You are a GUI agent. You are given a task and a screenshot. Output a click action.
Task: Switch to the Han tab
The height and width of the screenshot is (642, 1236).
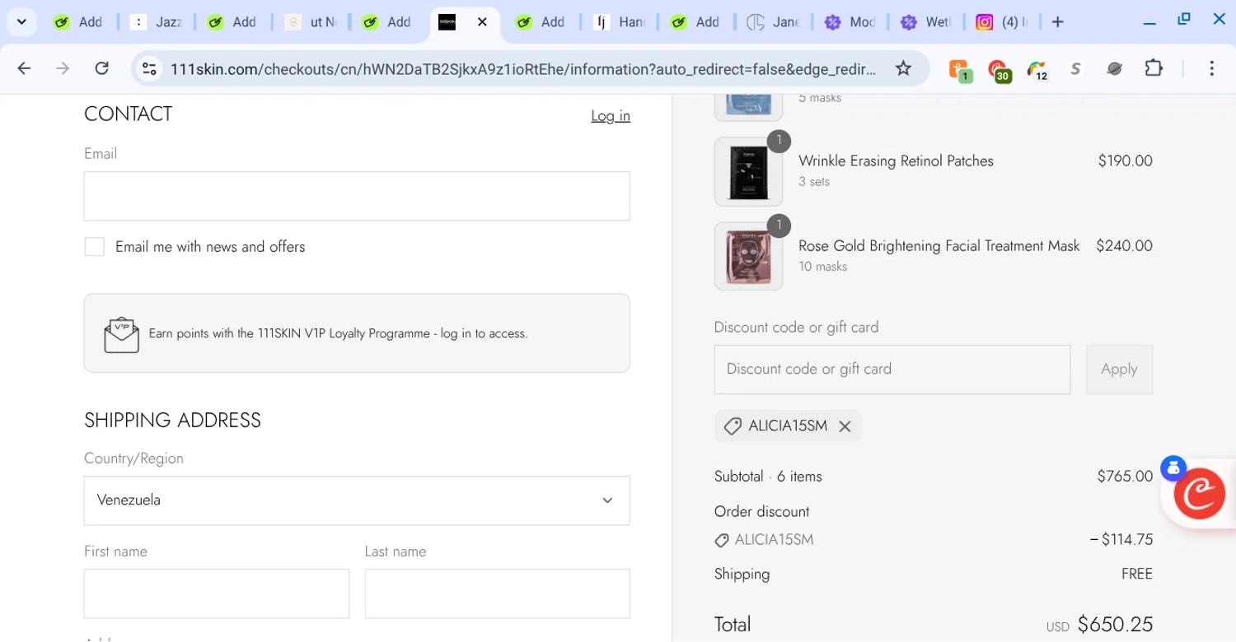(x=620, y=22)
